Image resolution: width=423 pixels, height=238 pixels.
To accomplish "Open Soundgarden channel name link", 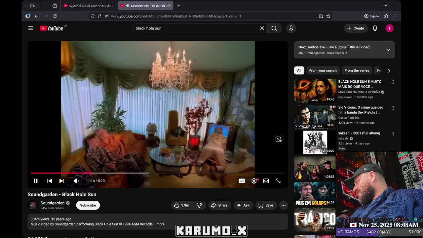I will tap(53, 203).
